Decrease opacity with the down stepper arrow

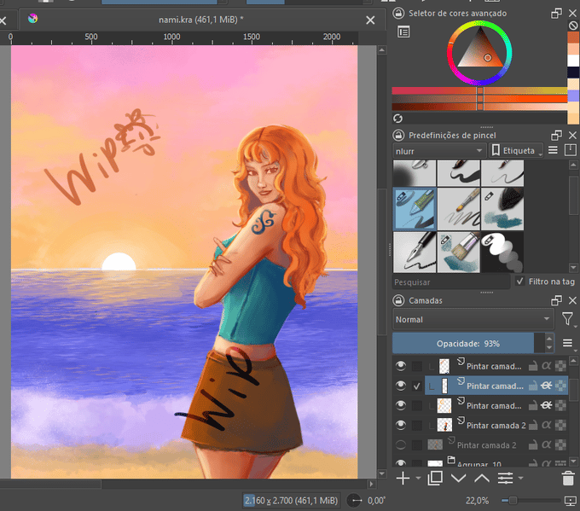click(549, 348)
